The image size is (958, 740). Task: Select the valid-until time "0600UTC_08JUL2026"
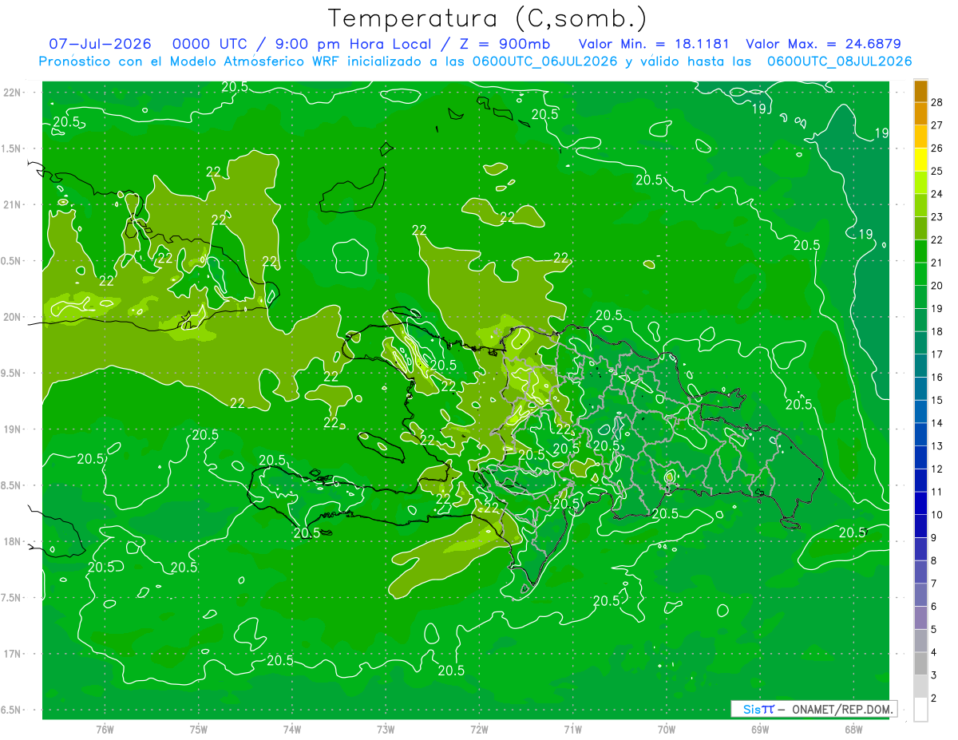pyautogui.click(x=840, y=61)
